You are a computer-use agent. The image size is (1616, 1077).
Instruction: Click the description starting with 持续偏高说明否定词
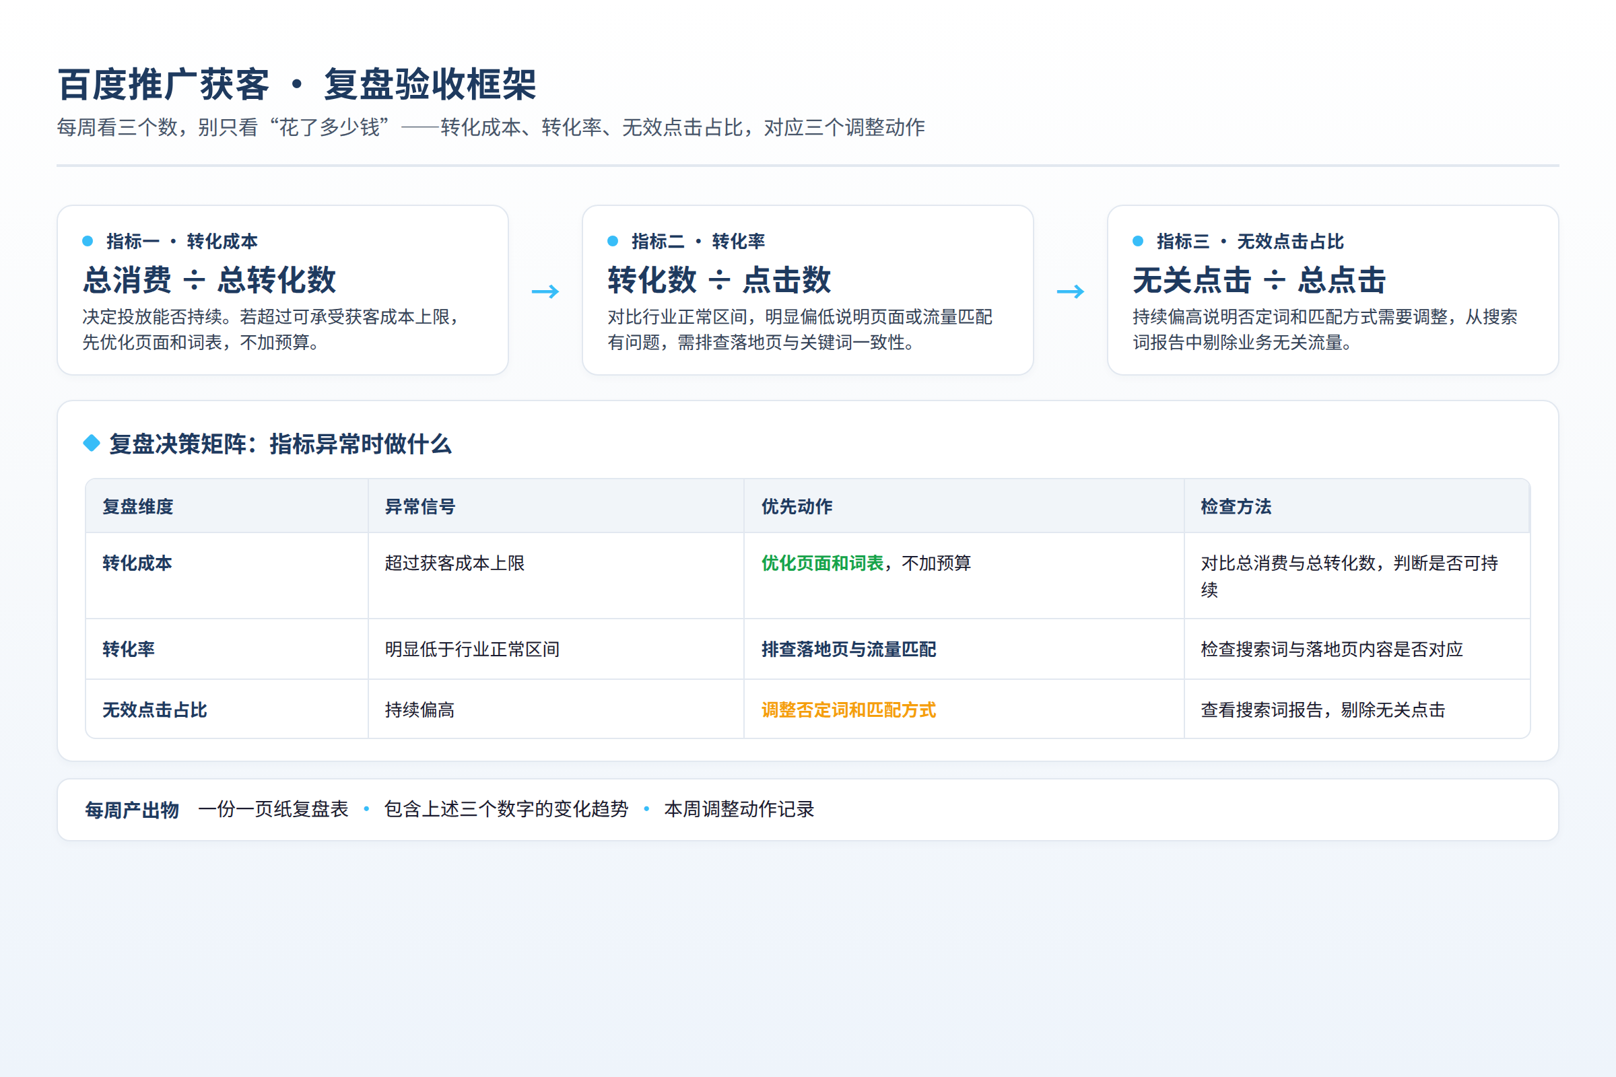(x=1324, y=329)
